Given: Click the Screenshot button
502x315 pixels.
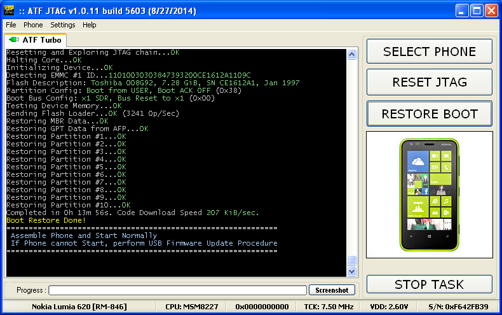Looking at the screenshot, I should coord(332,290).
